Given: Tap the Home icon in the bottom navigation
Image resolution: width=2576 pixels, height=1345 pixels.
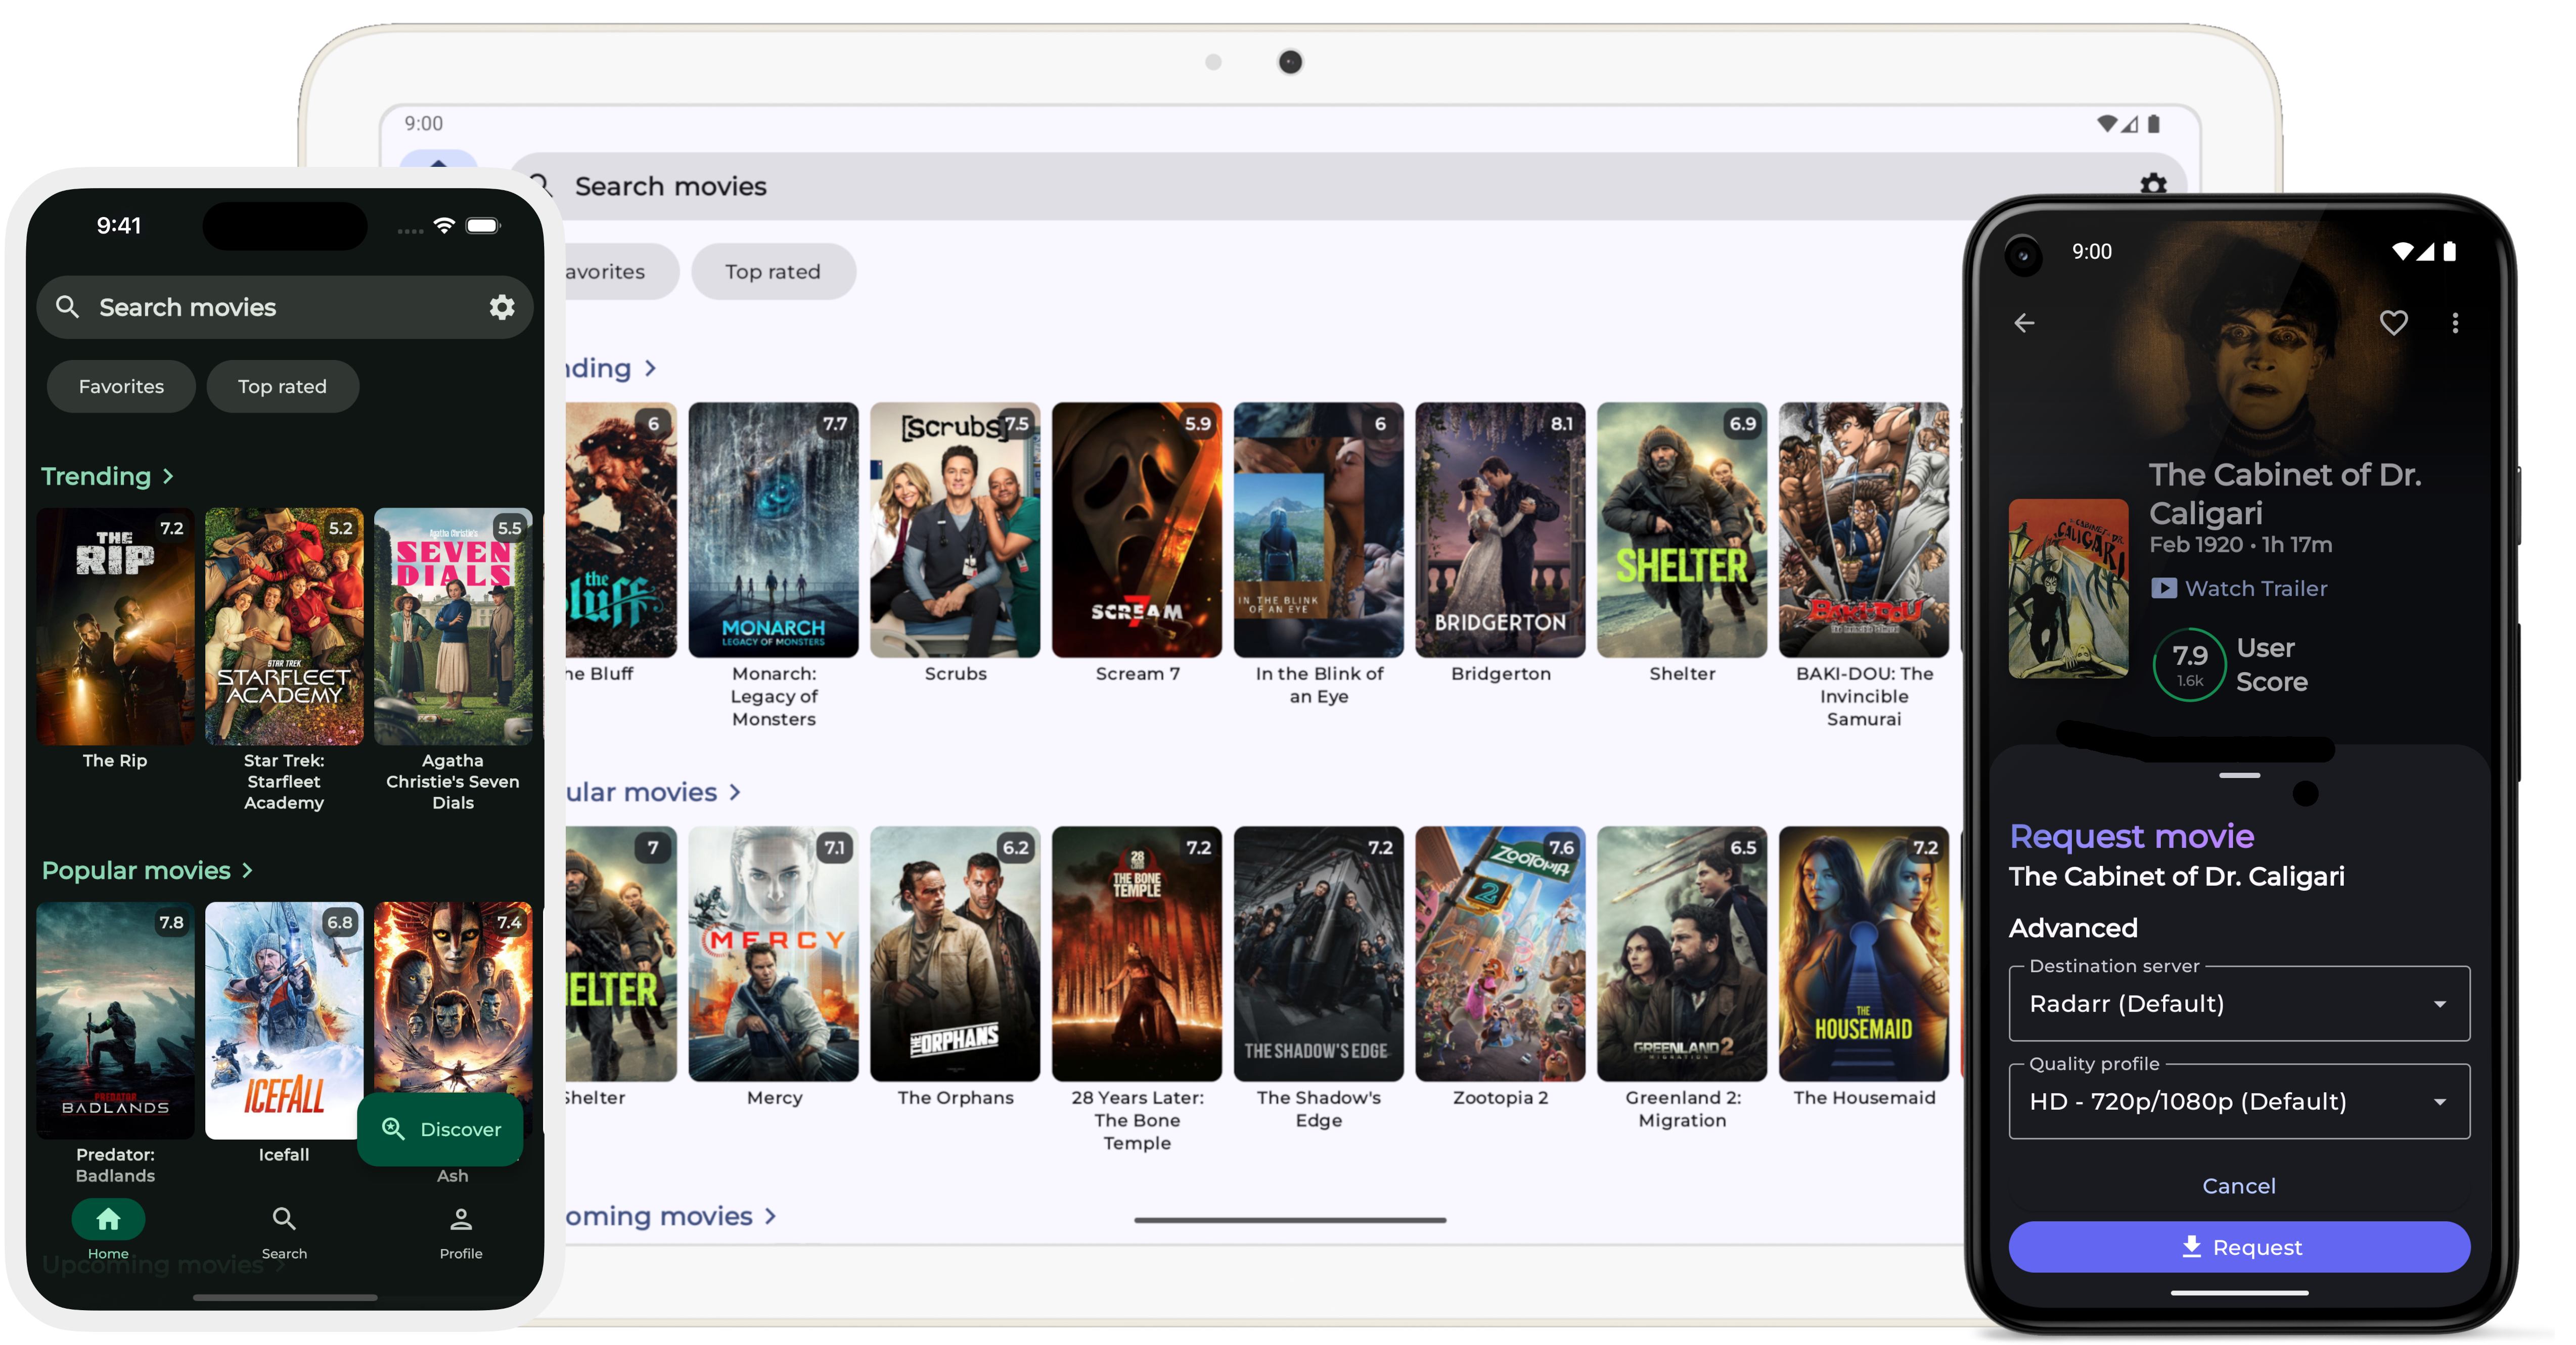Looking at the screenshot, I should tap(108, 1220).
